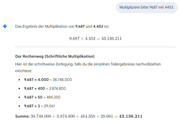Click the bold '9.687 × 4.000' bullet text
The width and height of the screenshot is (184, 122).
[x=36, y=80]
